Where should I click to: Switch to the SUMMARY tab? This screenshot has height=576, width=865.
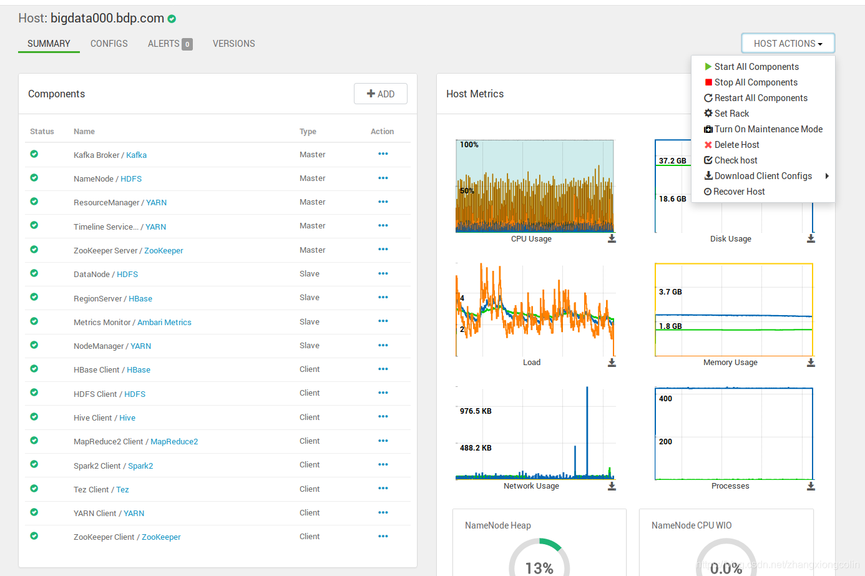[49, 44]
